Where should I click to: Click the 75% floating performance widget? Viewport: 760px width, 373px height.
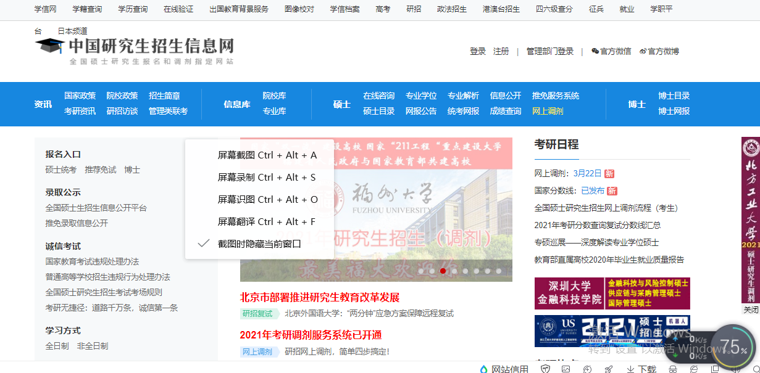733,347
